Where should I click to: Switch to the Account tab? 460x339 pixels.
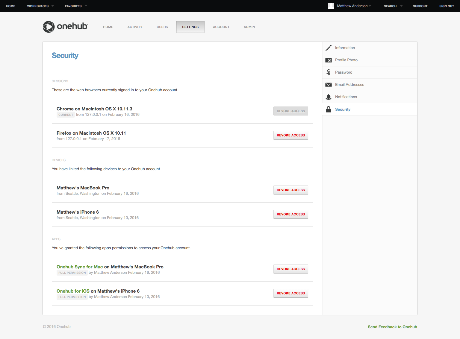(221, 27)
